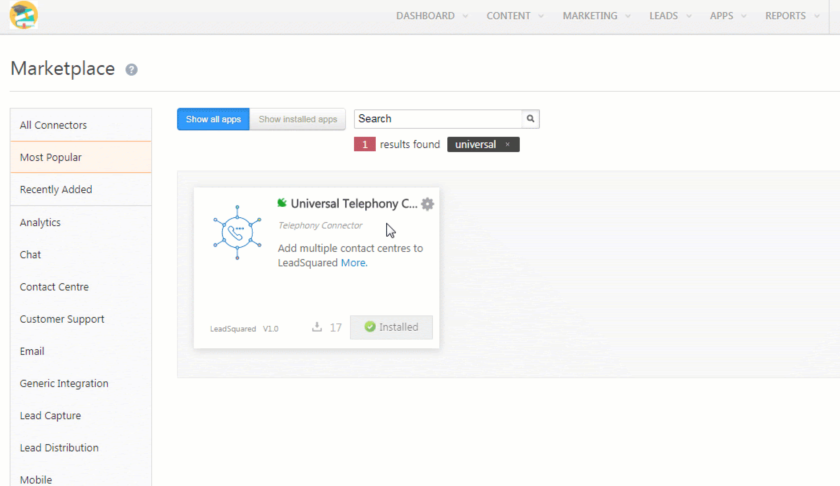The image size is (840, 486).
Task: Open the CONTENT menu
Action: [509, 16]
